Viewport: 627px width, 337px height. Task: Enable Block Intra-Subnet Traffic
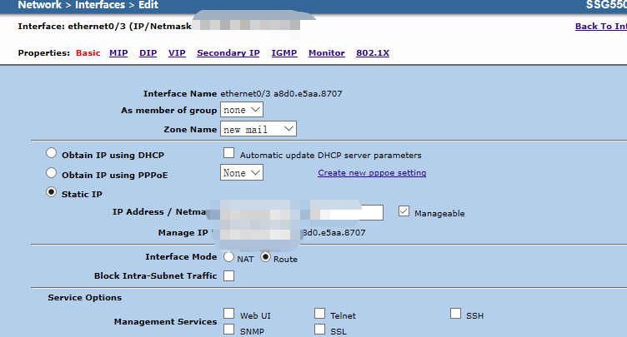point(228,276)
